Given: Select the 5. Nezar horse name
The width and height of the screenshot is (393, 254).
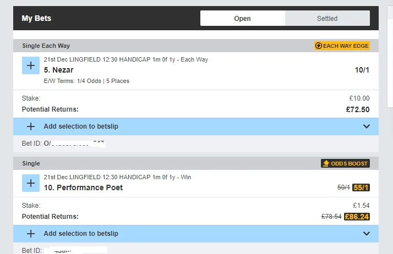Looking at the screenshot, I should point(59,70).
